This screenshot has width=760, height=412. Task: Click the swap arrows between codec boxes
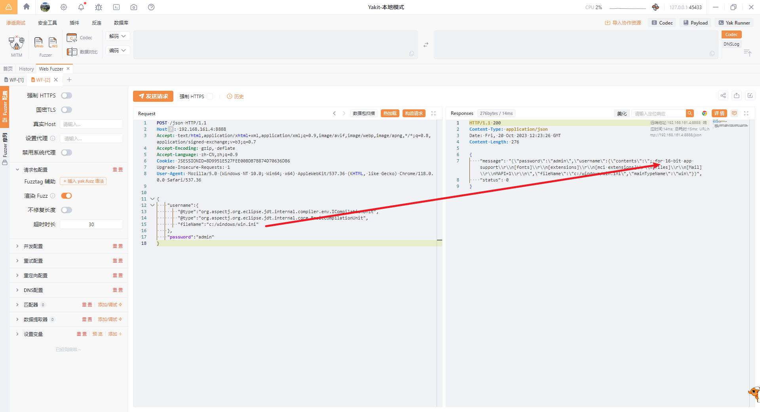(426, 45)
